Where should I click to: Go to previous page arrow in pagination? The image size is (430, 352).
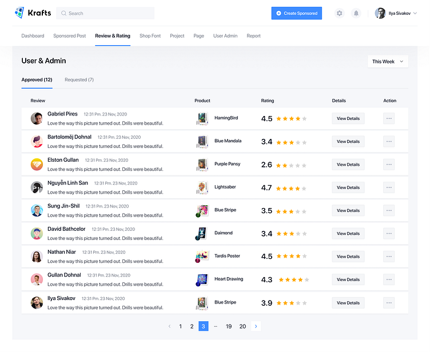pyautogui.click(x=169, y=326)
